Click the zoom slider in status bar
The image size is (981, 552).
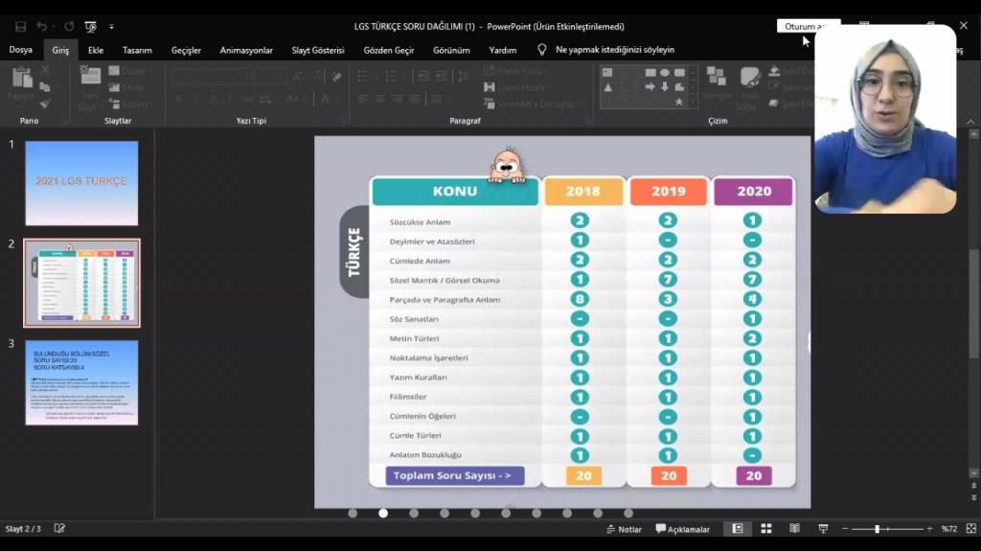click(877, 529)
